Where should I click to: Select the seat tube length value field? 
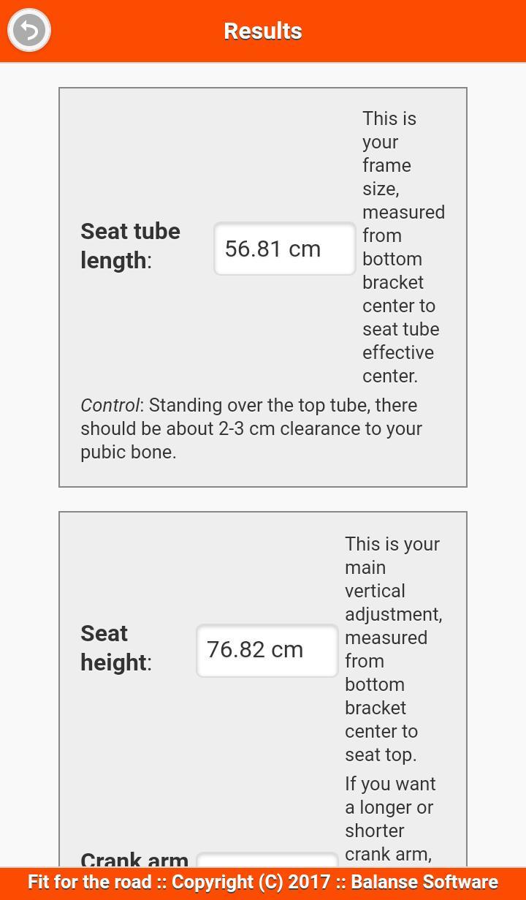point(284,249)
